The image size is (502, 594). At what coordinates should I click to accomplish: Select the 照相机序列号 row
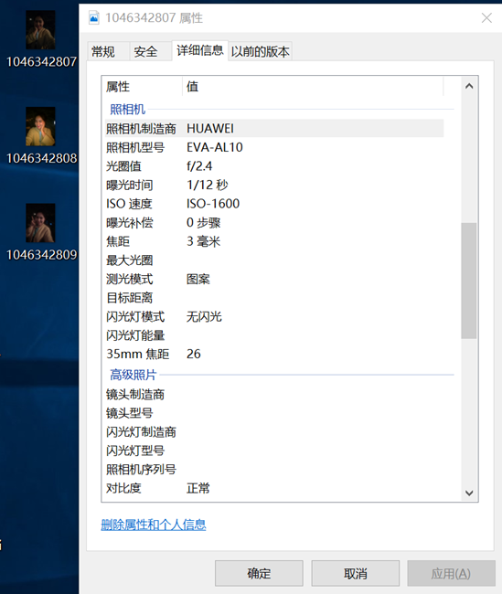pyautogui.click(x=274, y=470)
